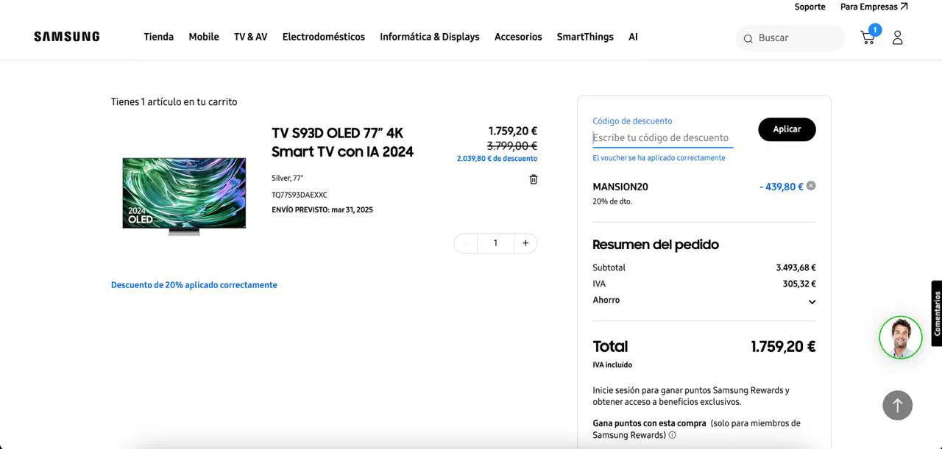This screenshot has width=942, height=449.
Task: Click the Subtotal value 3.493,68 €
Action: pos(796,267)
